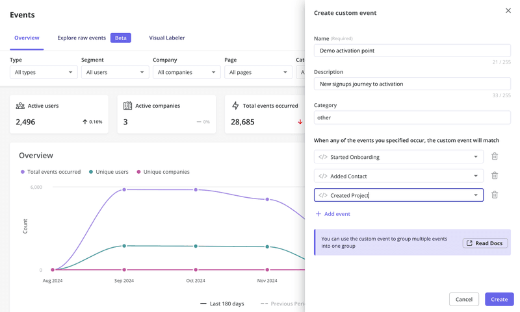The height and width of the screenshot is (312, 520).
Task: Toggle Total events occurred legend series
Action: coord(51,172)
